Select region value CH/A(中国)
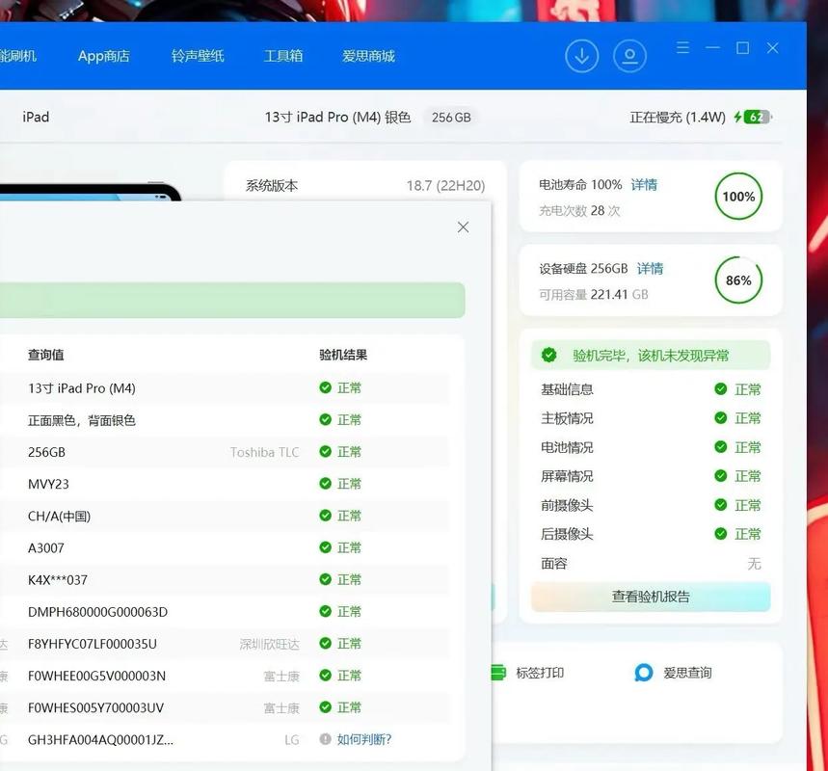This screenshot has width=828, height=771. (59, 516)
